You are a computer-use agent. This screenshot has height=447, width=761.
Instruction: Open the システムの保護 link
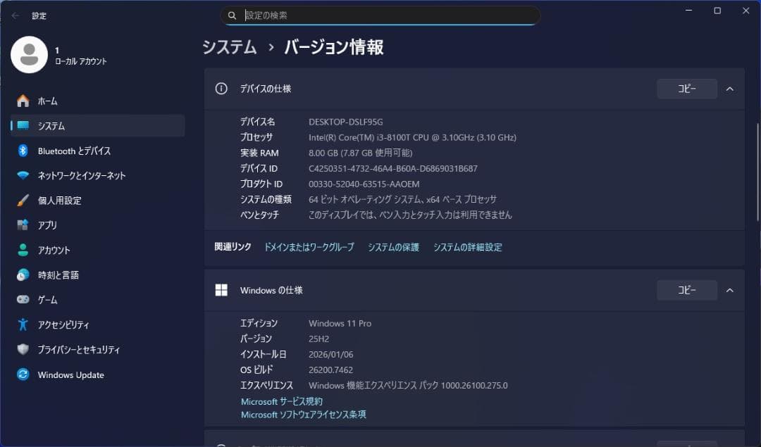pos(392,247)
